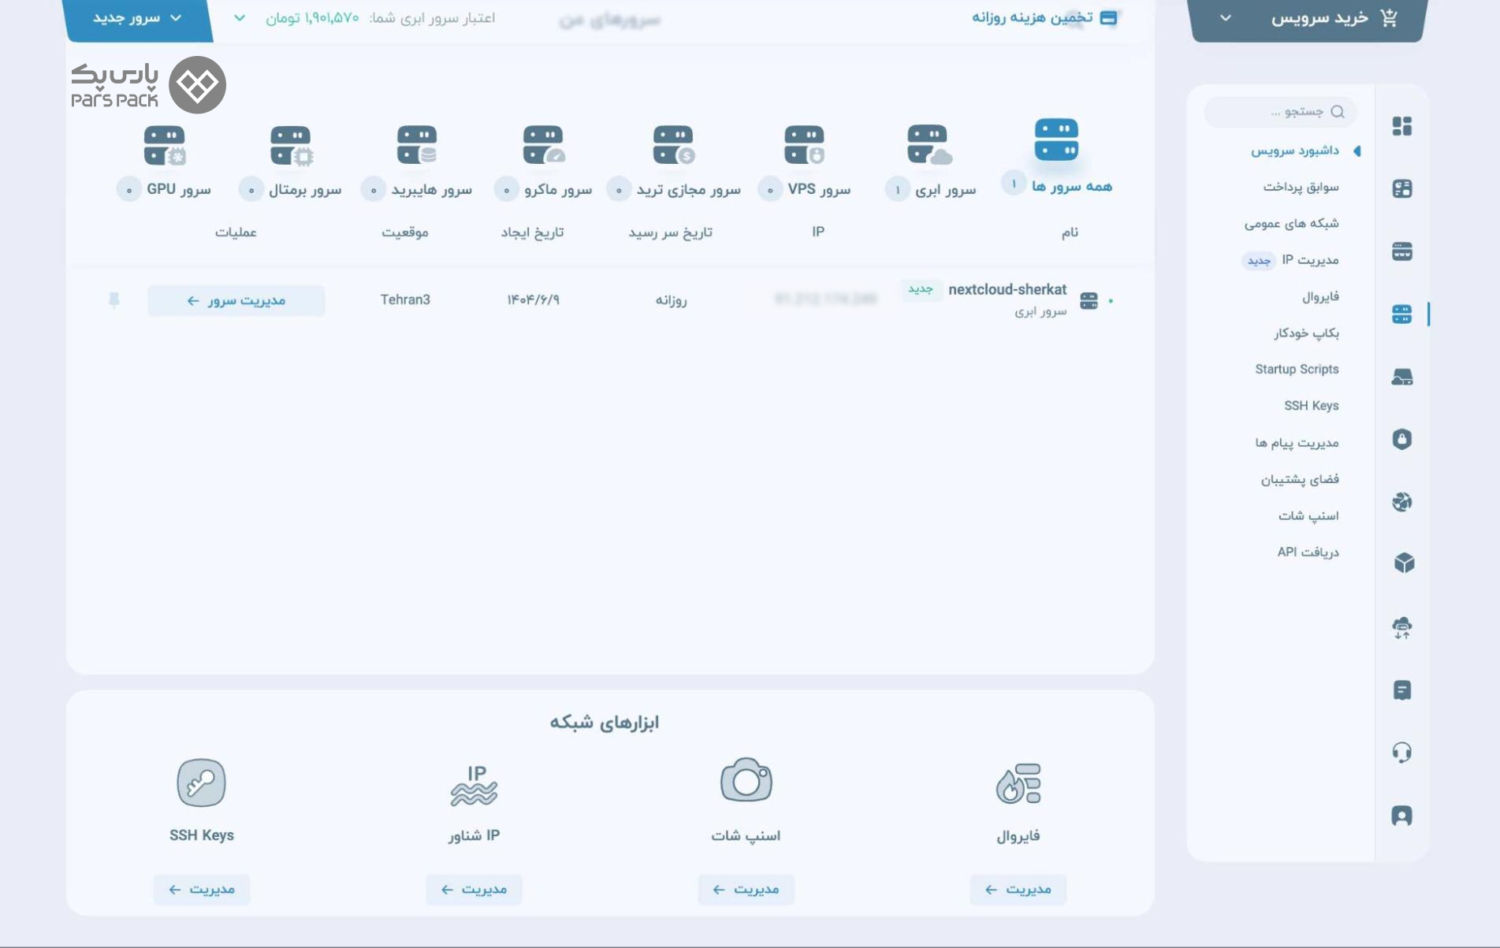Click the firewall flame icon
The image size is (1500, 948).
point(1018,783)
